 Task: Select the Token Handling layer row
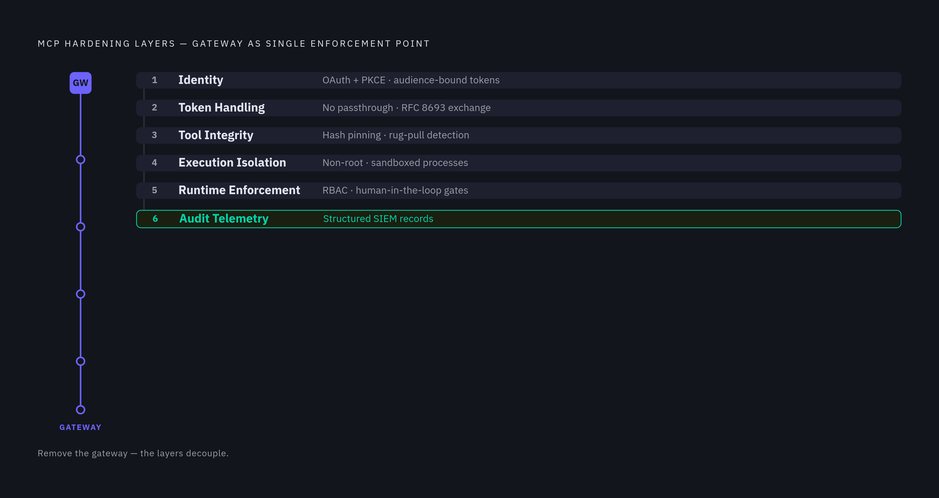coord(518,108)
